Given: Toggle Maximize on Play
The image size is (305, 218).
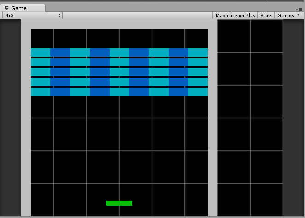Looking at the screenshot, I should click(x=235, y=15).
